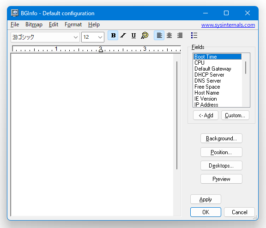The height and width of the screenshot is (228, 266).
Task: Align text left
Action: [x=159, y=36]
